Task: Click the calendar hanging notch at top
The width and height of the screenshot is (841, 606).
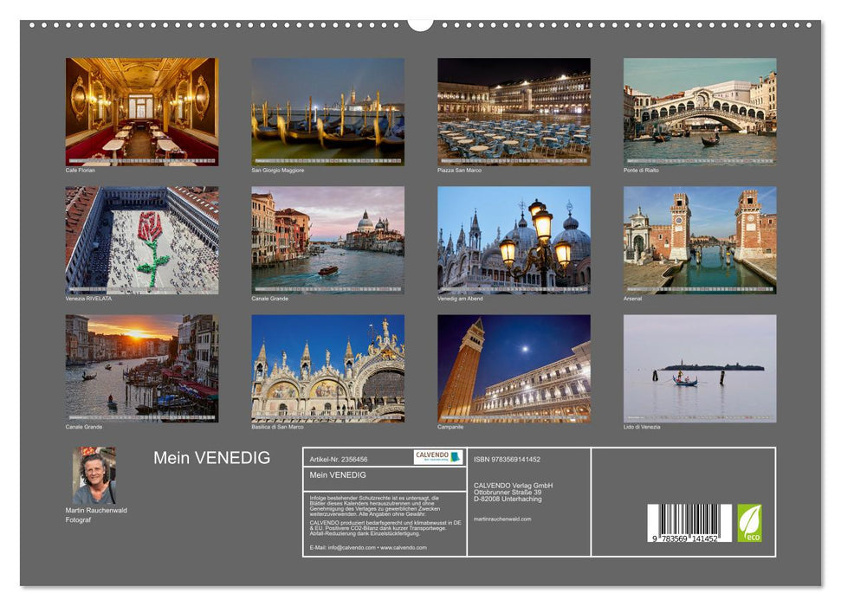Action: coord(420,24)
